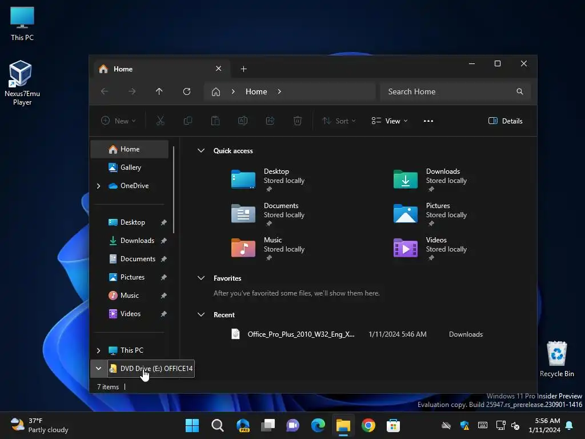Click the search magnifier in Search Home
The image size is (585, 439).
point(519,91)
